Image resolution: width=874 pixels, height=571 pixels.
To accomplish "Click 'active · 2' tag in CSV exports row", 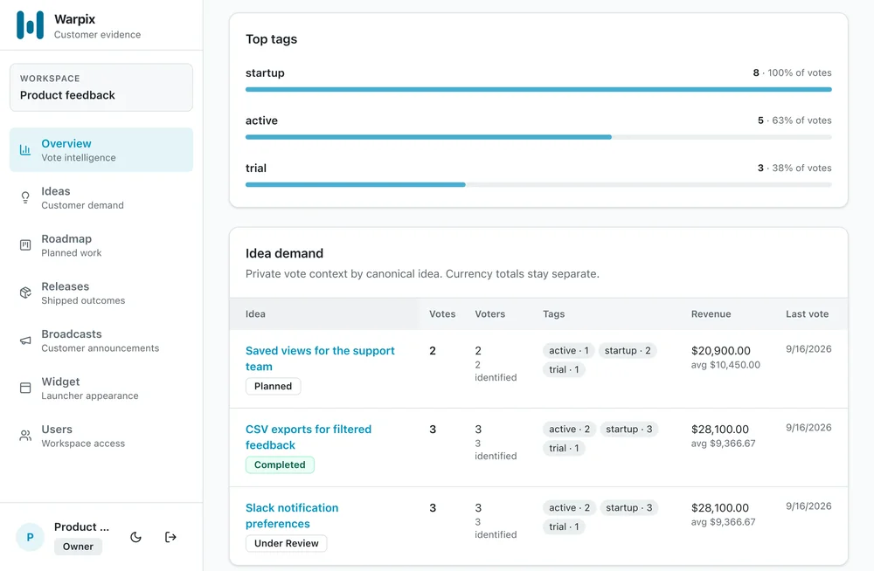I will point(569,429).
